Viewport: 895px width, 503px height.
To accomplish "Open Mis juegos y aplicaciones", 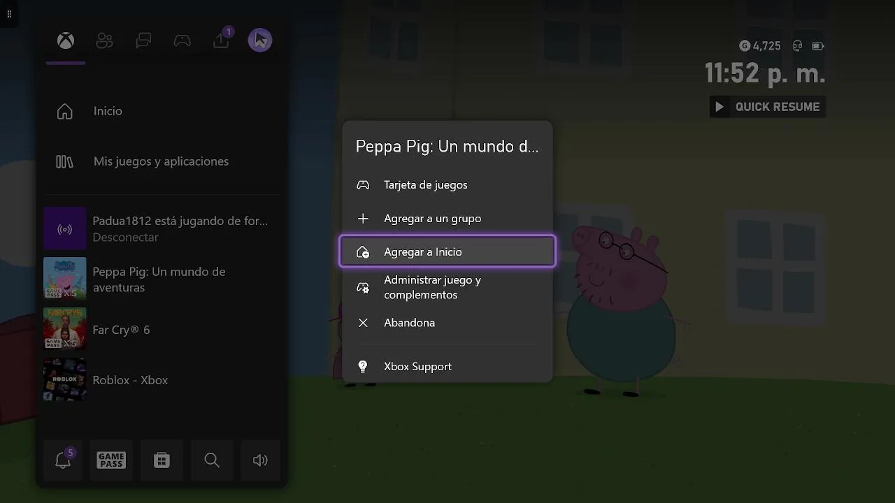I will (x=162, y=161).
